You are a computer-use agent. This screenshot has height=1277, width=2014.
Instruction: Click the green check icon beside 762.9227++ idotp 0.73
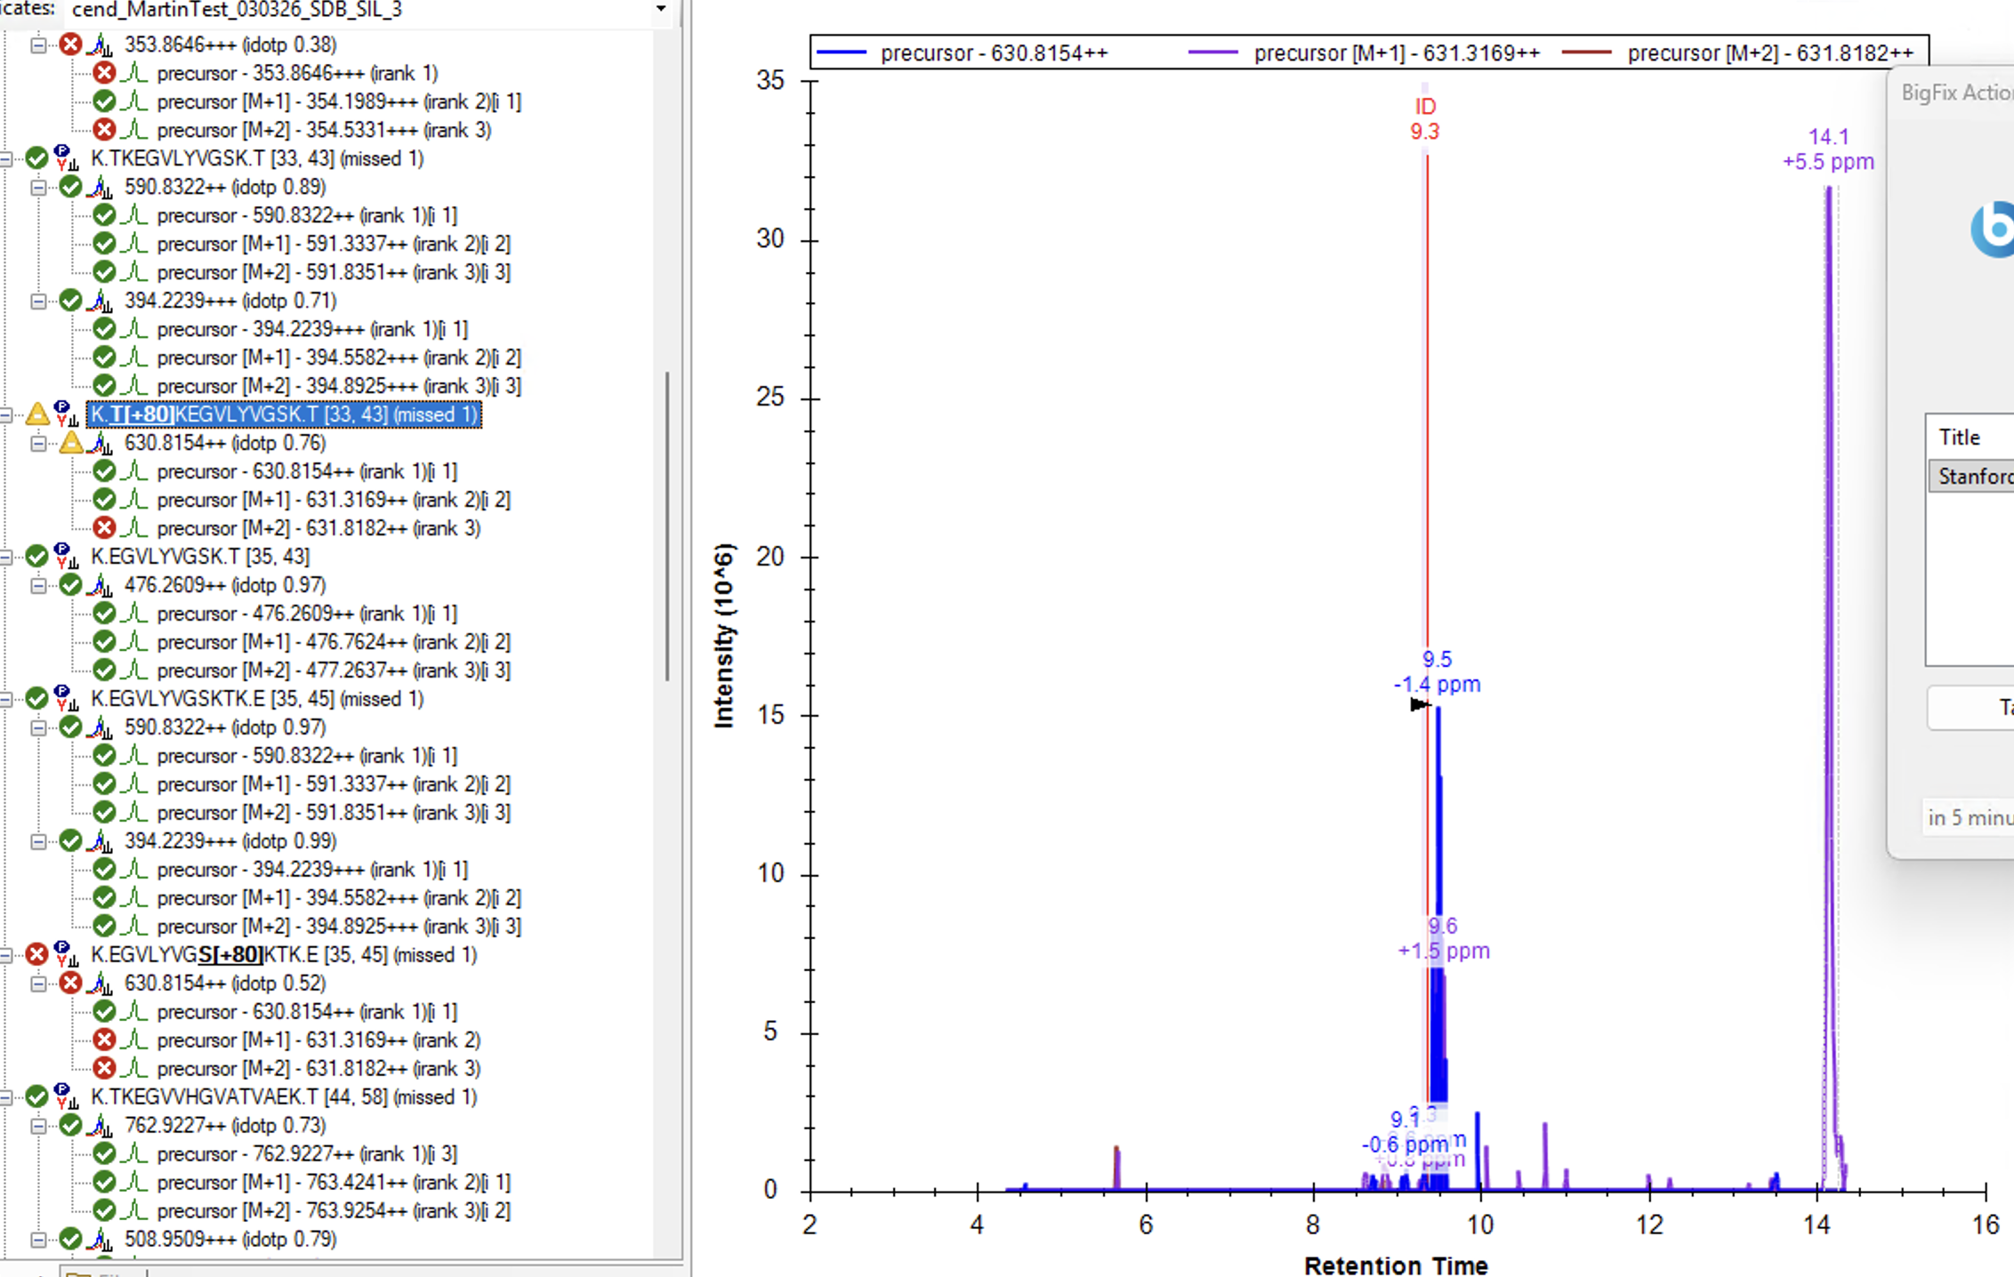[x=71, y=1126]
